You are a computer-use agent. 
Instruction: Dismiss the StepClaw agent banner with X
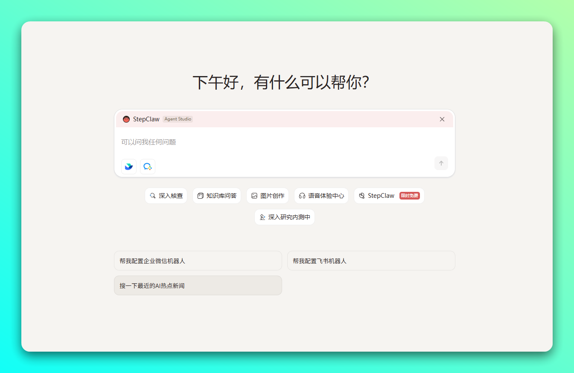[x=442, y=119]
